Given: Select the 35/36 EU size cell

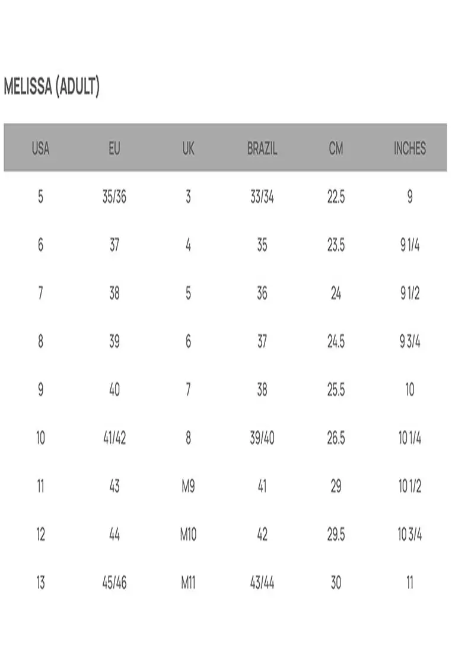Looking at the screenshot, I should (x=114, y=196).
